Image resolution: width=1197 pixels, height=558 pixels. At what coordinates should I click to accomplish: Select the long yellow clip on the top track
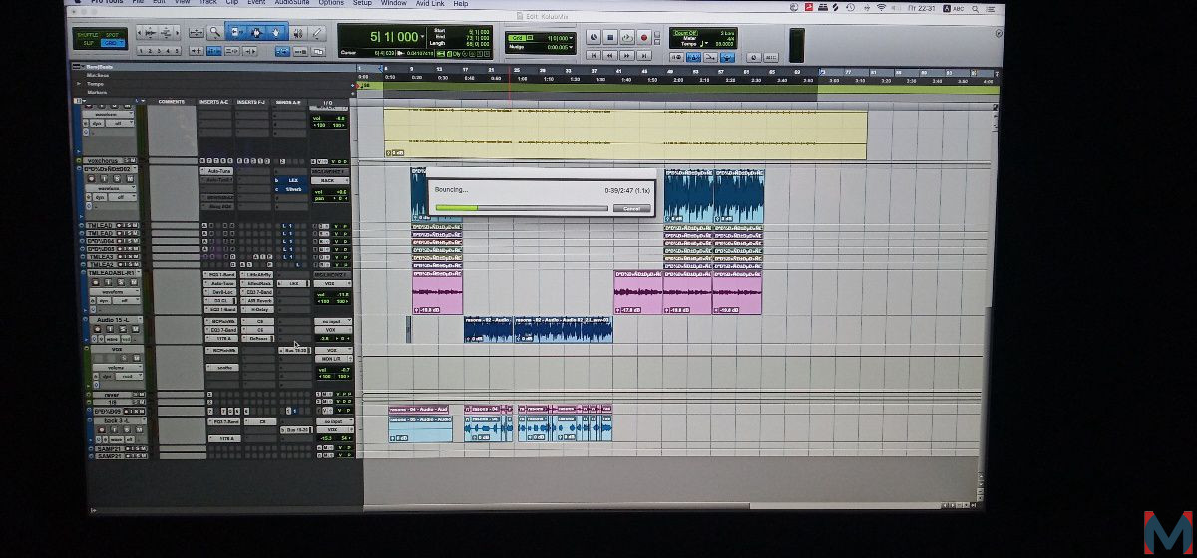tap(623, 133)
